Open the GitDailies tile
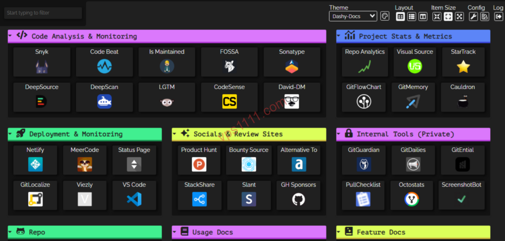Screen dimensions: 505x241 coord(413,160)
